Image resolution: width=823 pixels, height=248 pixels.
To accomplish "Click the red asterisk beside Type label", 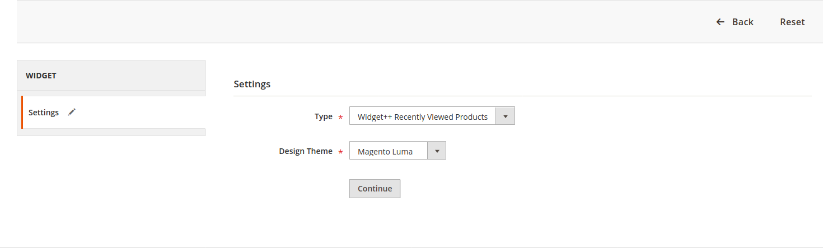I will pyautogui.click(x=340, y=118).
